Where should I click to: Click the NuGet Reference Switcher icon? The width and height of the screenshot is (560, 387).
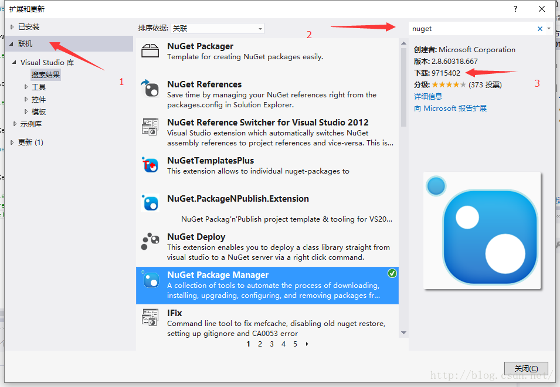click(150, 127)
